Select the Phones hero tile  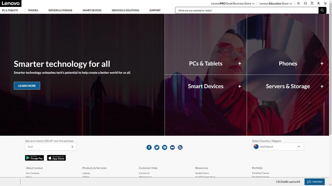288,44
